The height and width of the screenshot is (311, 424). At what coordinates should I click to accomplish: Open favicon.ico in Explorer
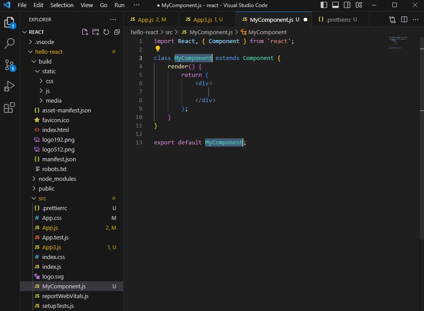point(56,120)
